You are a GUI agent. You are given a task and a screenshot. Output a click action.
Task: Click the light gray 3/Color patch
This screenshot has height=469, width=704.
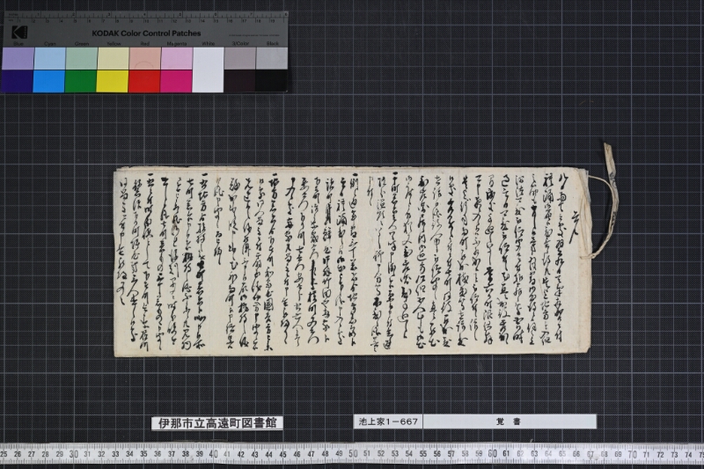point(239,58)
